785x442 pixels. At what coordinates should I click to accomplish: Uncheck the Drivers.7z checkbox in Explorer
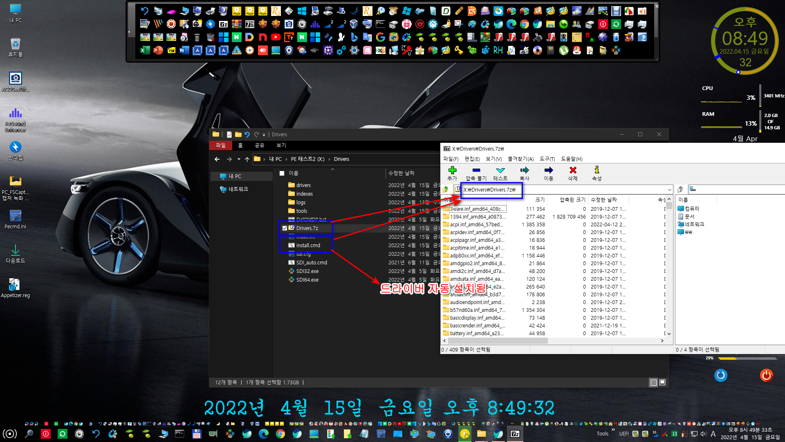(x=285, y=228)
